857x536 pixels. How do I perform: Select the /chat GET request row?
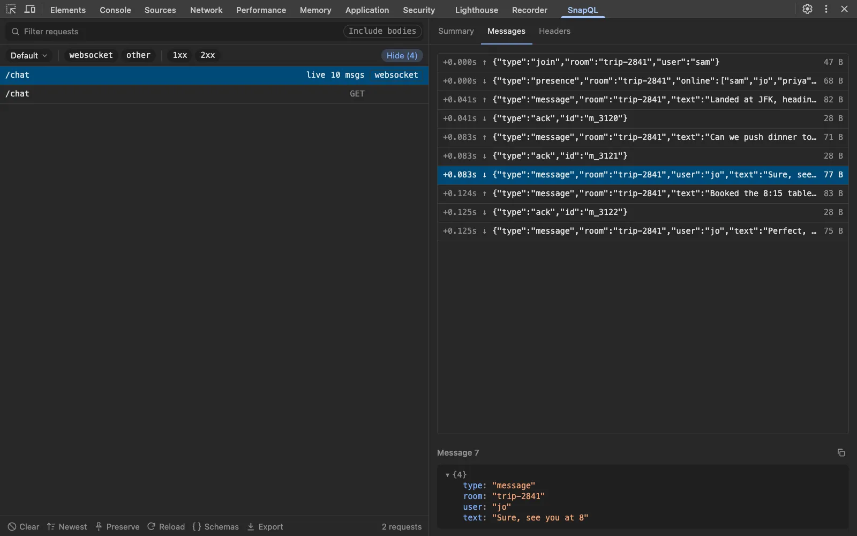[214, 94]
